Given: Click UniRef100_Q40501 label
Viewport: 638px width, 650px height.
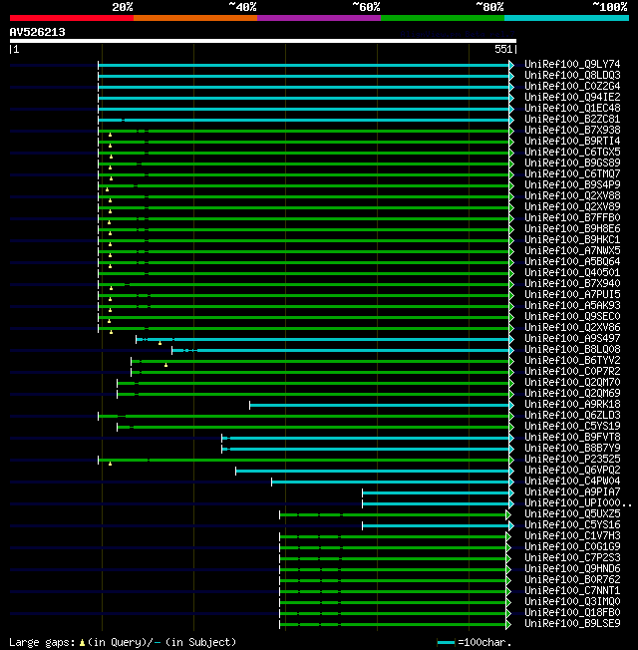Looking at the screenshot, I should 572,273.
